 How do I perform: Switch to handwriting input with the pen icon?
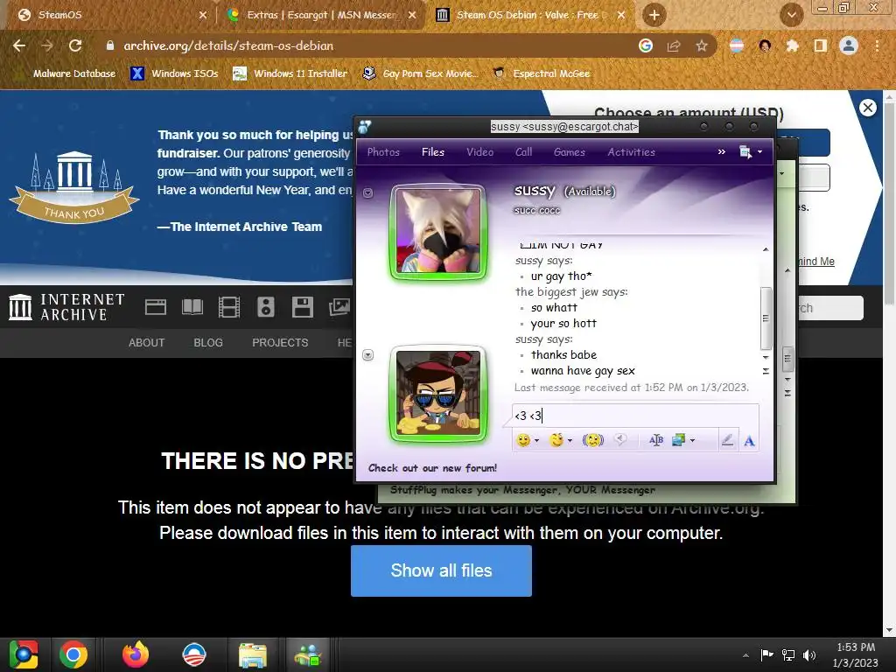(x=727, y=440)
